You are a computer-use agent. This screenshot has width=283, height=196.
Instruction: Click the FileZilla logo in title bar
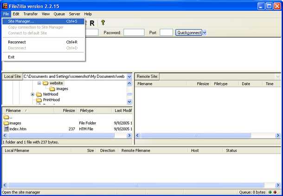(x=5, y=6)
